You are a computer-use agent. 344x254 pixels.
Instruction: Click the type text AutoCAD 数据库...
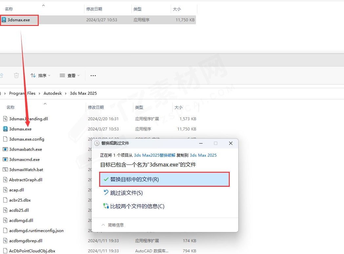point(152,251)
